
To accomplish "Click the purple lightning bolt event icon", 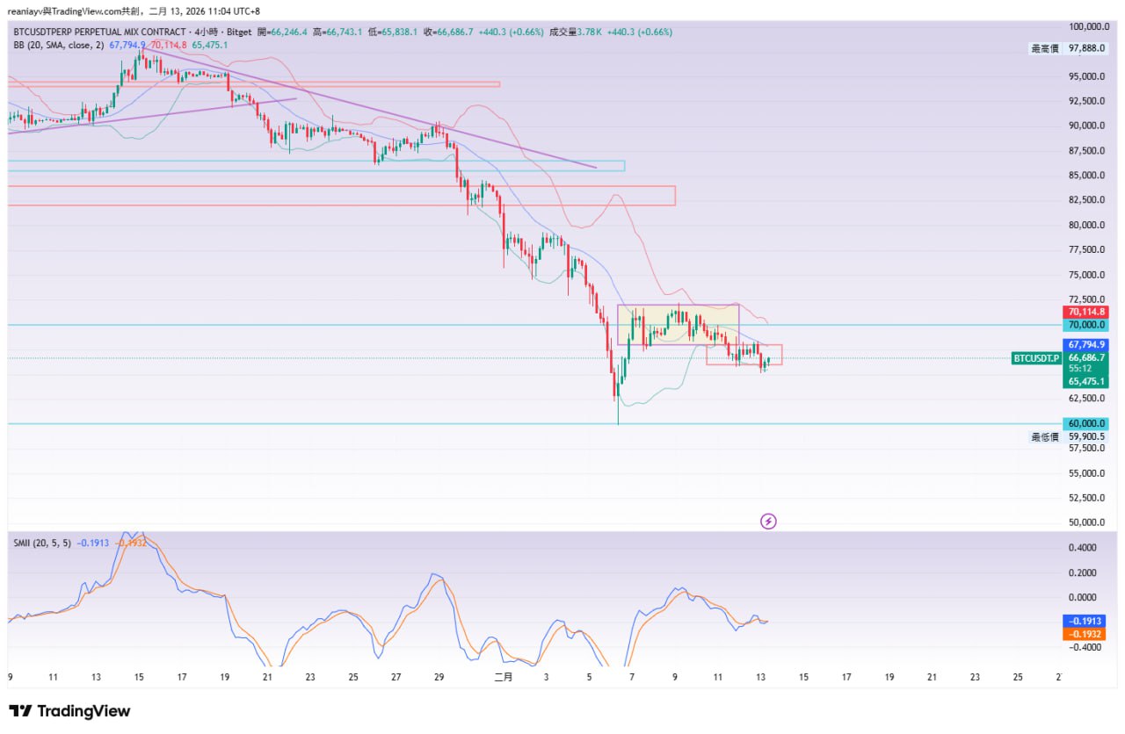I will (x=767, y=522).
